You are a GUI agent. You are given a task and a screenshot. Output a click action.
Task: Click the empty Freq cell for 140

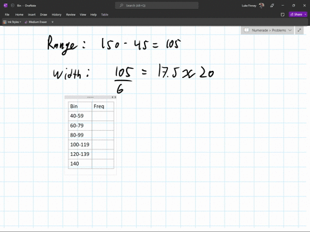point(103,164)
